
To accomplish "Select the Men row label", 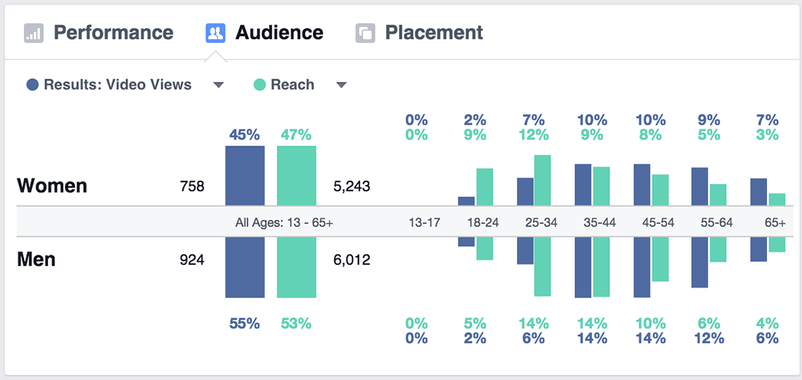I will [x=36, y=259].
